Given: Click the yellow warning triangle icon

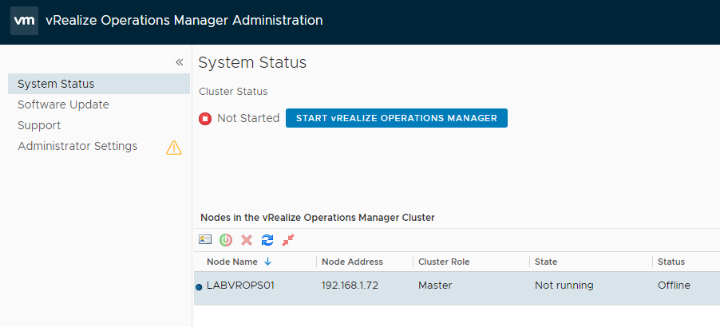Looking at the screenshot, I should pos(173,147).
